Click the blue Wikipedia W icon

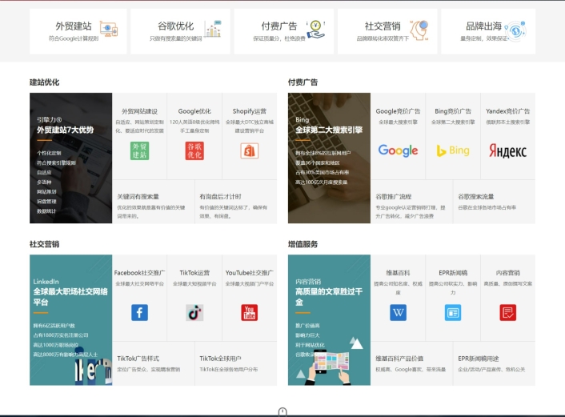[399, 312]
